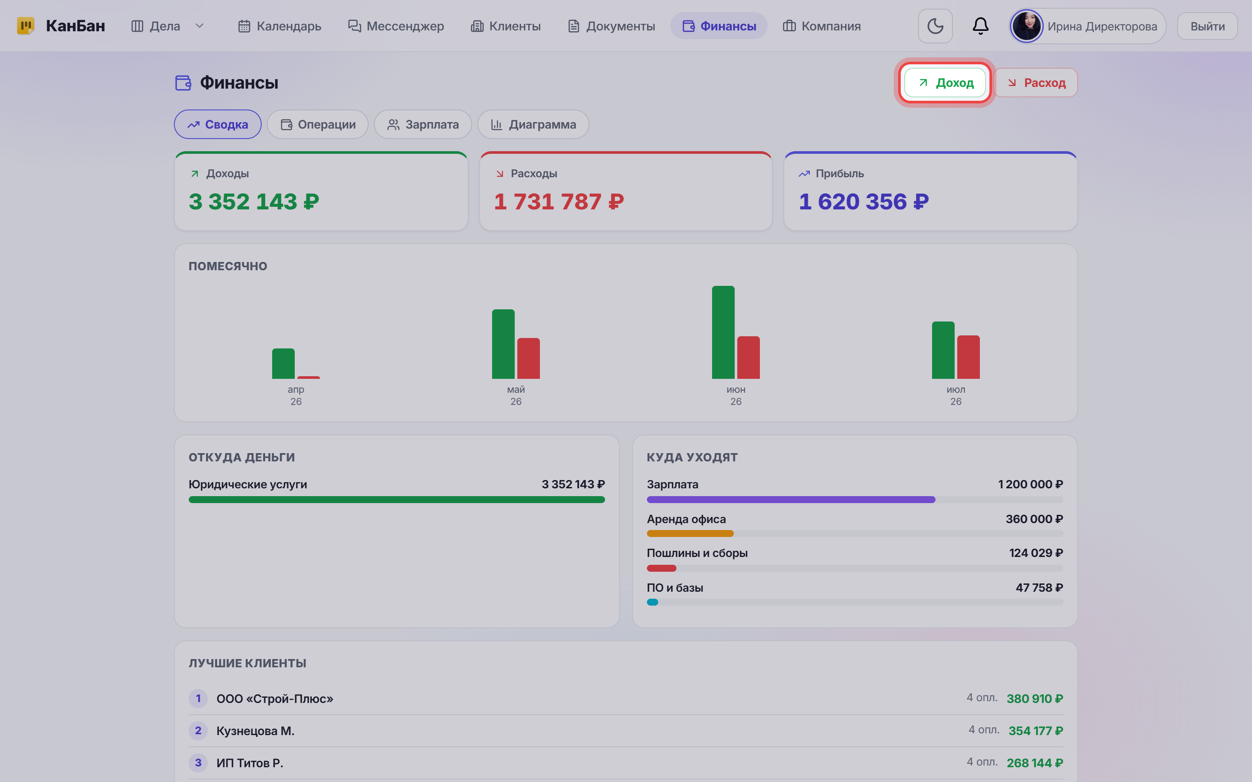Click the Выйти logout button
The width and height of the screenshot is (1252, 782).
[1207, 26]
